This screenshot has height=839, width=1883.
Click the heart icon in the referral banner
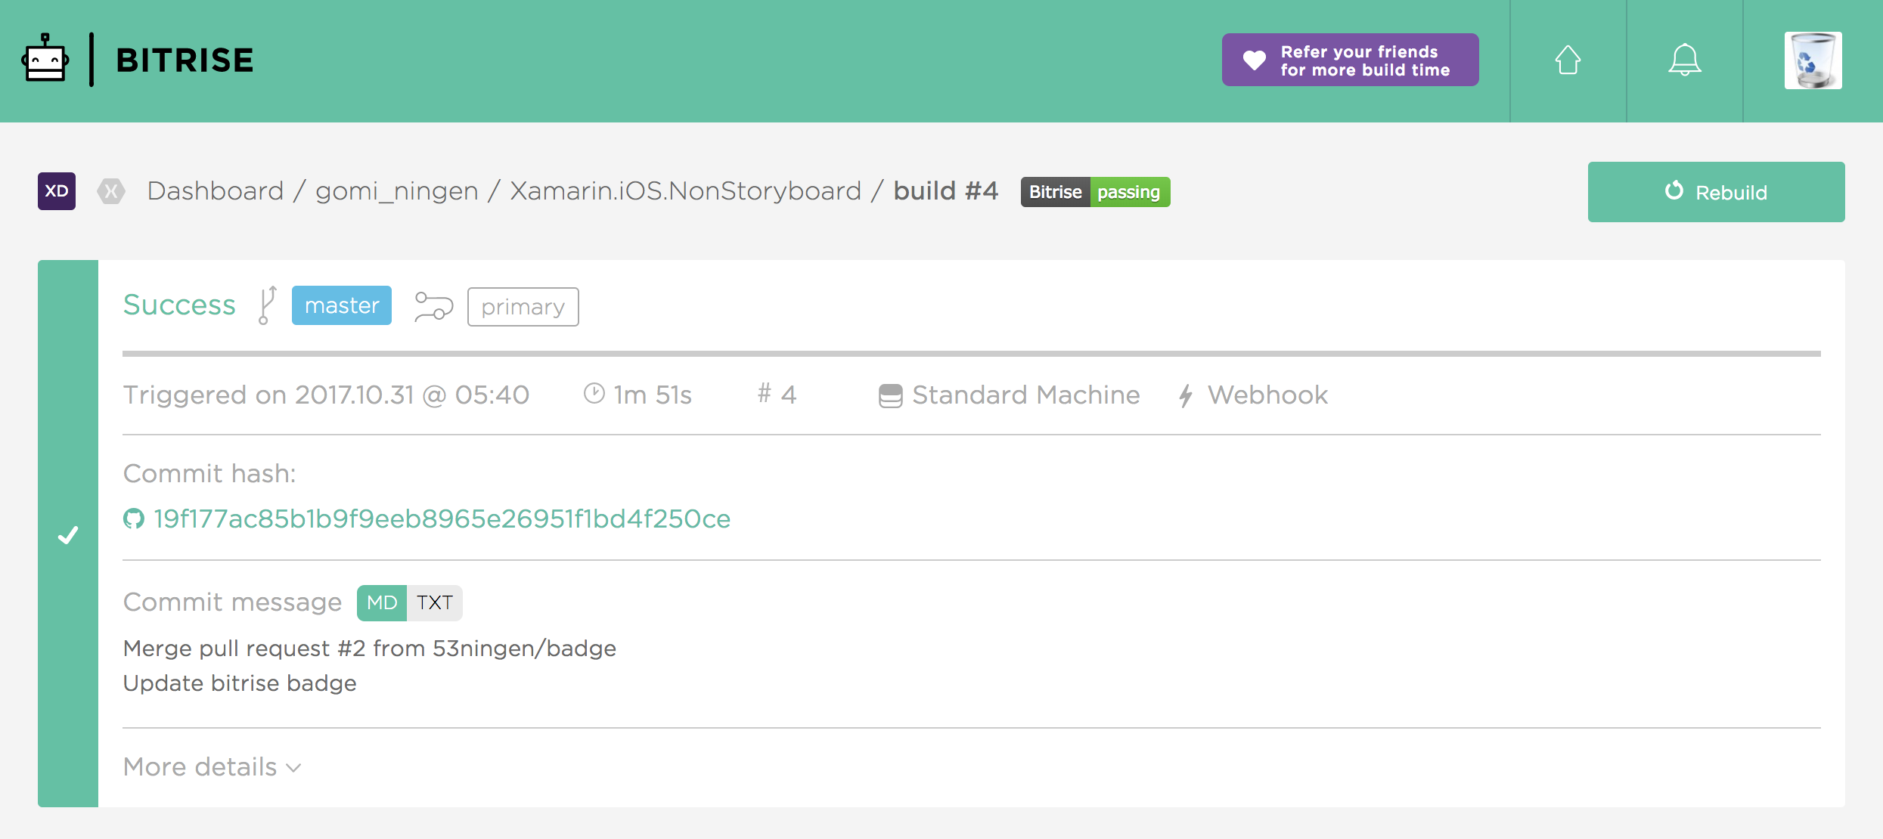click(x=1255, y=60)
